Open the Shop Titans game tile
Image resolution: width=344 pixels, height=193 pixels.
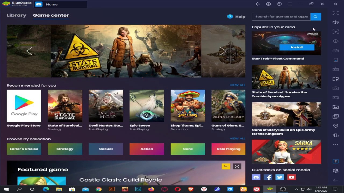188,110
